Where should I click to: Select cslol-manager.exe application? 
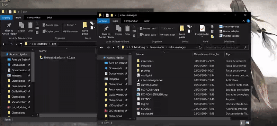pos(150,80)
